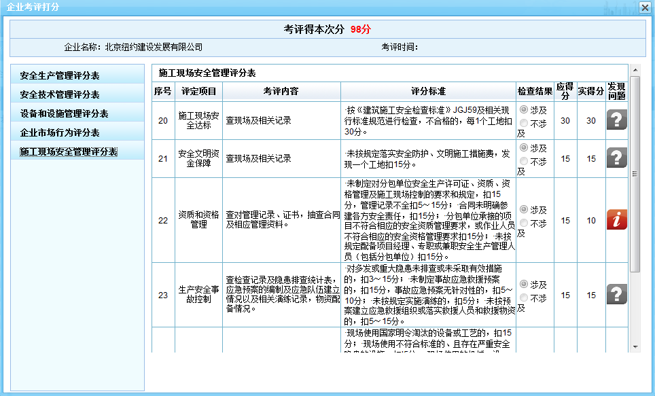This screenshot has height=396, width=655.
Task: Close the 企业考评打分 dialog
Action: click(x=644, y=7)
